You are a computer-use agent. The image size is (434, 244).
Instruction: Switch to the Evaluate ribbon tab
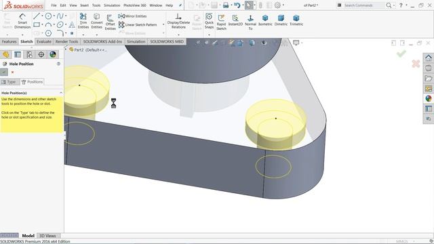tap(44, 41)
